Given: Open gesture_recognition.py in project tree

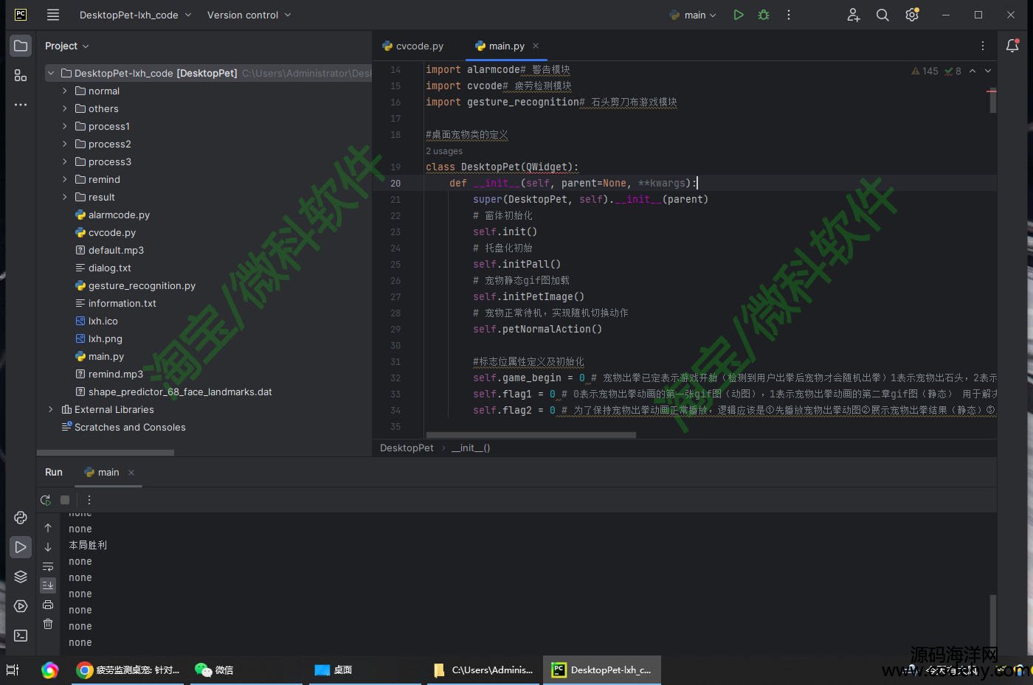Looking at the screenshot, I should pyautogui.click(x=142, y=285).
